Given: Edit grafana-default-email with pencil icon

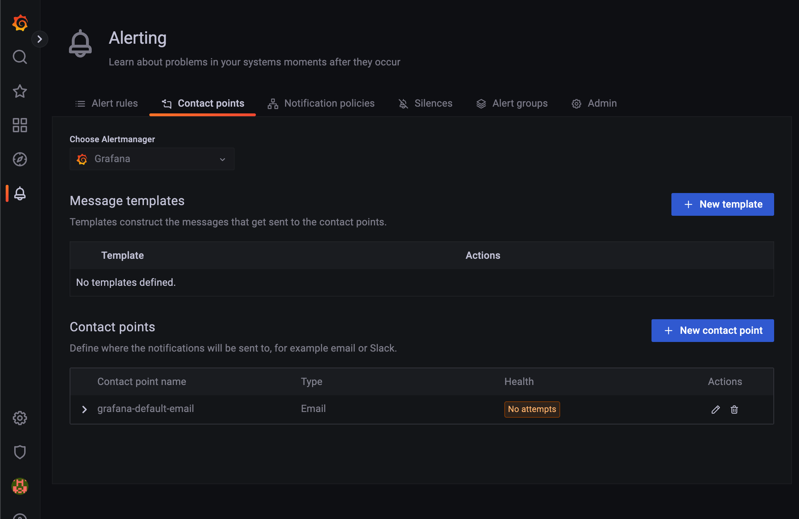Looking at the screenshot, I should (x=715, y=410).
